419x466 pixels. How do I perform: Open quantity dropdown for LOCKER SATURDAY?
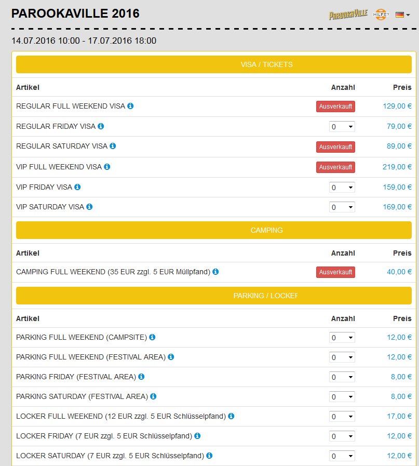(x=342, y=456)
